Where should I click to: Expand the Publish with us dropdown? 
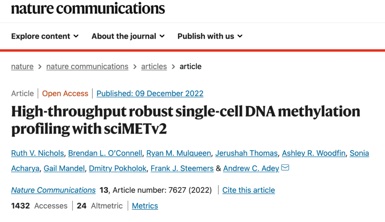click(210, 36)
